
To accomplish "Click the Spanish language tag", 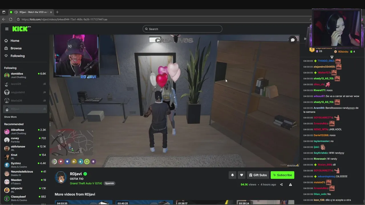I will (x=109, y=183).
